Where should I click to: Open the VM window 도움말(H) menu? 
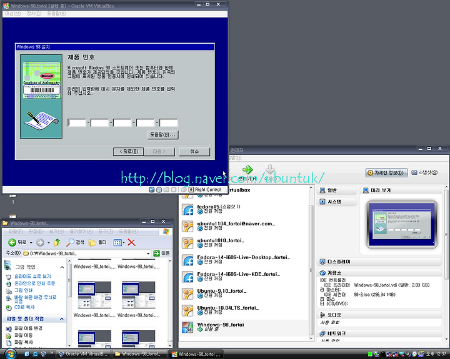coord(56,14)
